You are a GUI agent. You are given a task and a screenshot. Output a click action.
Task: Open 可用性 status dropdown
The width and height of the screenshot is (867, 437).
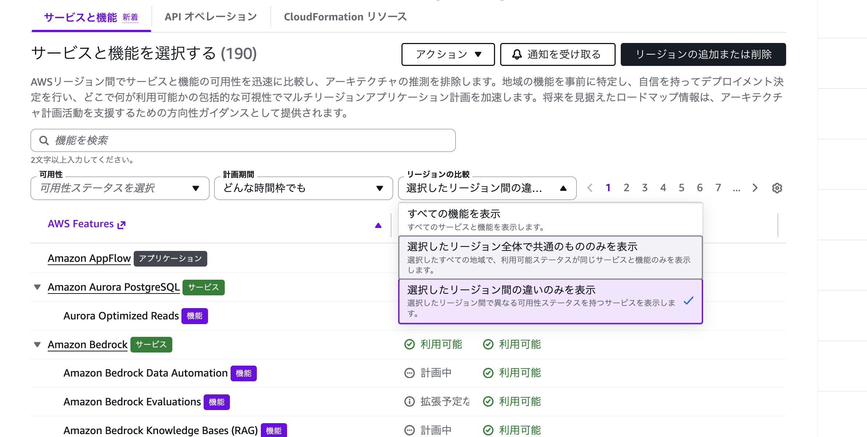[120, 188]
